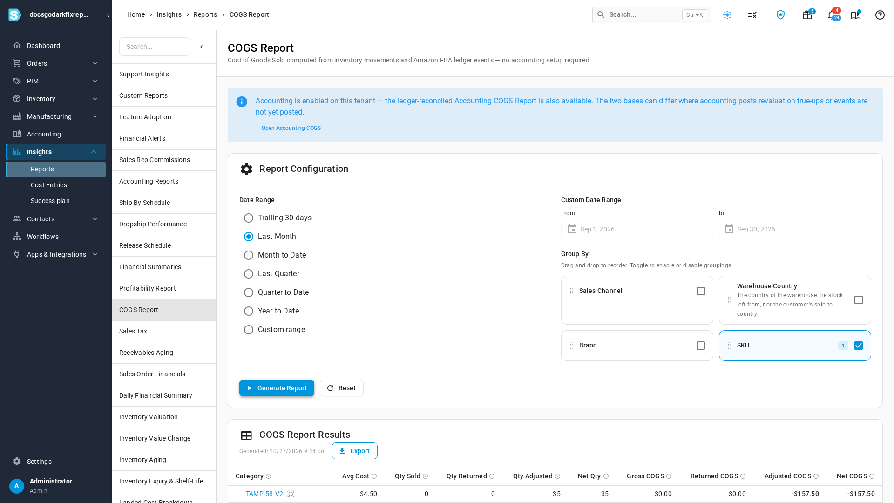Screen dimensions: 894x503
Task: Focus the global Search field
Action: (x=652, y=15)
